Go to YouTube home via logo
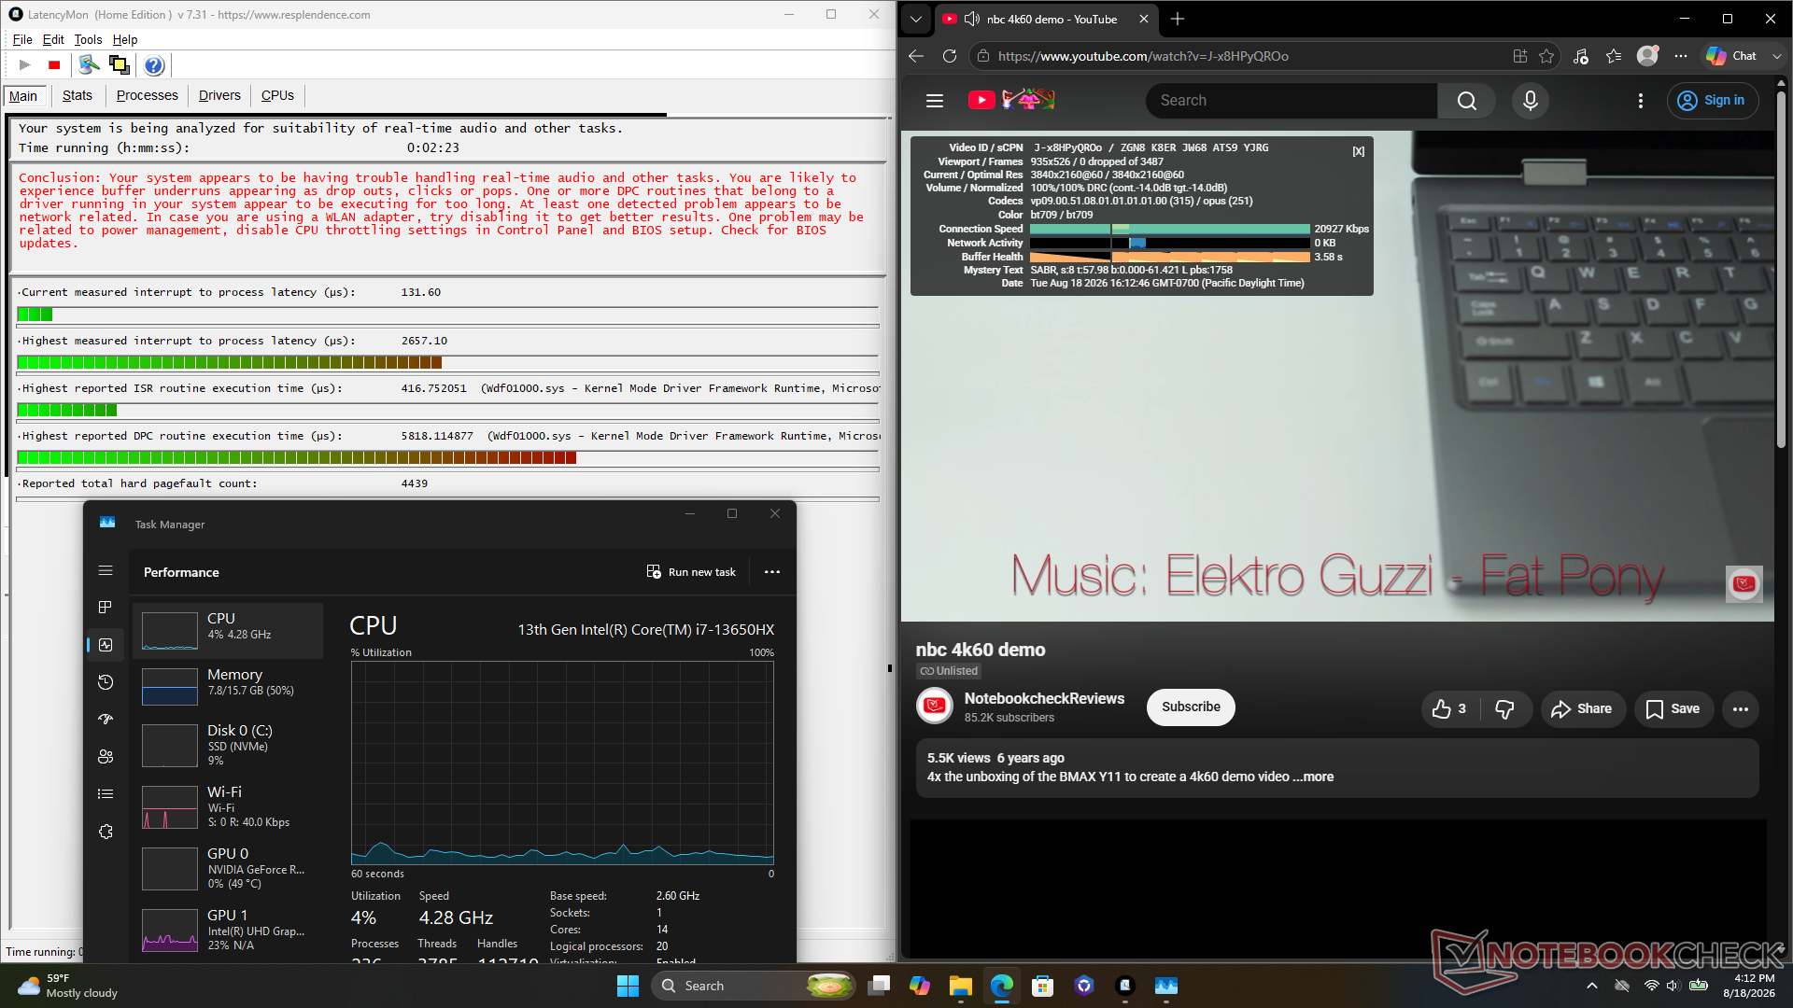This screenshot has height=1008, width=1793. pyautogui.click(x=1011, y=100)
